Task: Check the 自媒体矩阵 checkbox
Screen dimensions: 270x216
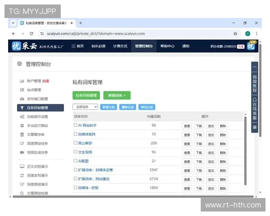Action: tap(75, 134)
